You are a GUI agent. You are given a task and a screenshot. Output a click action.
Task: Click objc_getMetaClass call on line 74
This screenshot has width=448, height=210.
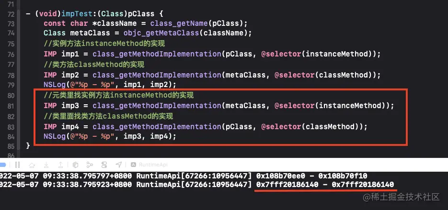[161, 33]
